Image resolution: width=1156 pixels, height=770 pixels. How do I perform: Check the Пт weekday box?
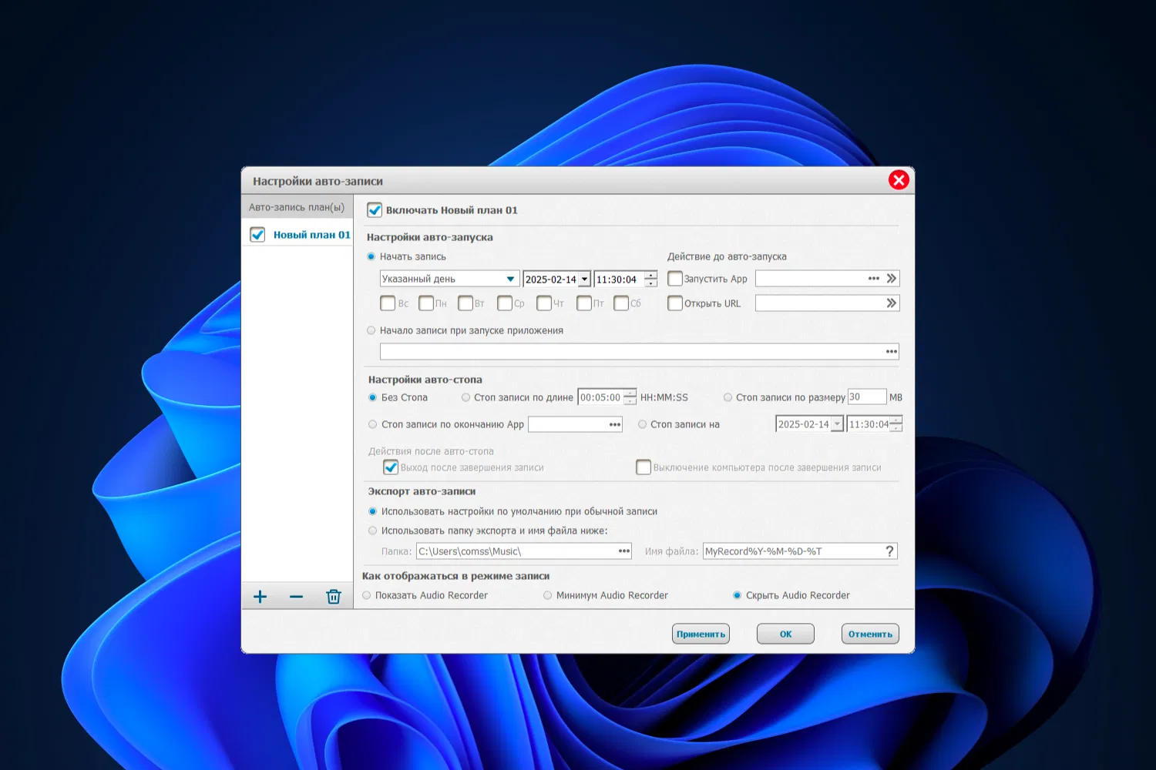pyautogui.click(x=584, y=303)
